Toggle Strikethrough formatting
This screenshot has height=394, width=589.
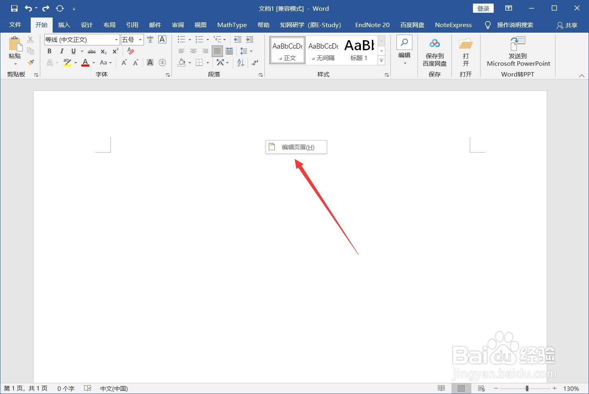pos(92,51)
